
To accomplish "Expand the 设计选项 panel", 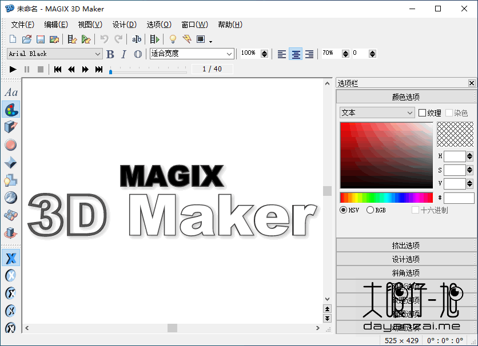I will click(406, 259).
